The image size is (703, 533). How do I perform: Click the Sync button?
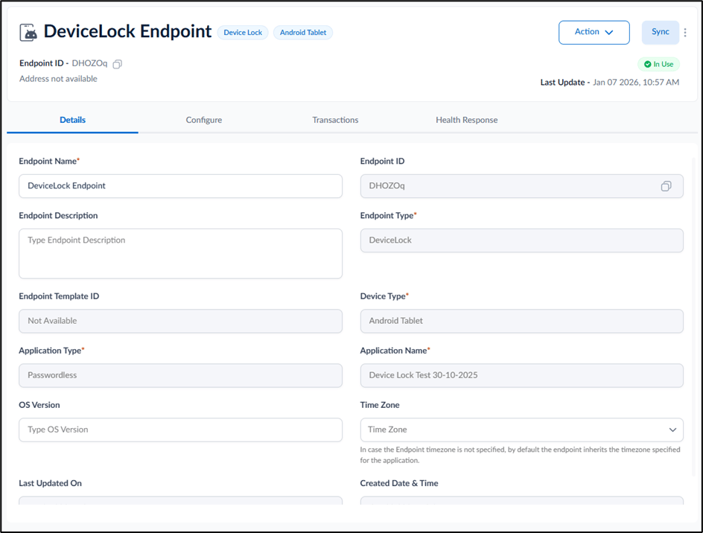click(x=660, y=32)
